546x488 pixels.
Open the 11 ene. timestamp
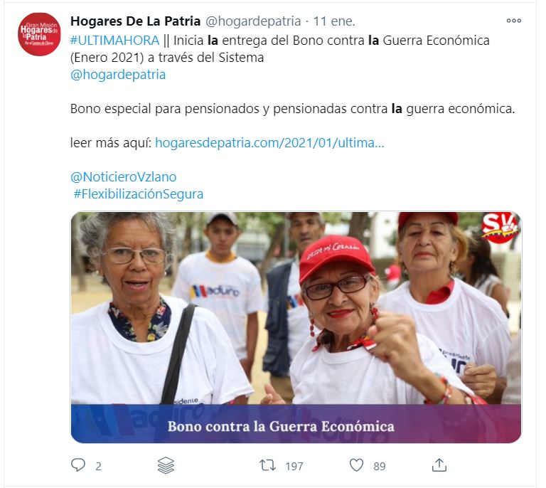[x=334, y=21]
